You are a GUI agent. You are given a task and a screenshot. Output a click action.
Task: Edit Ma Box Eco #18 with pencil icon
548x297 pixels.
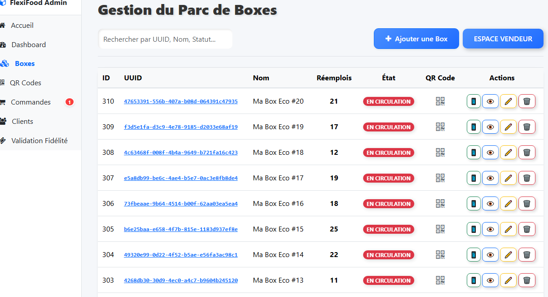(x=508, y=153)
